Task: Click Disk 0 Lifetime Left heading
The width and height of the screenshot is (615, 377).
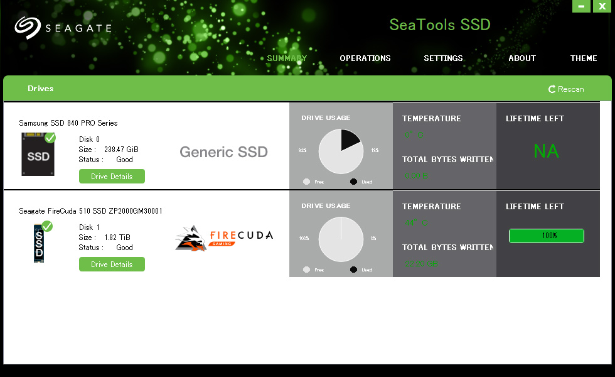Action: [x=535, y=118]
